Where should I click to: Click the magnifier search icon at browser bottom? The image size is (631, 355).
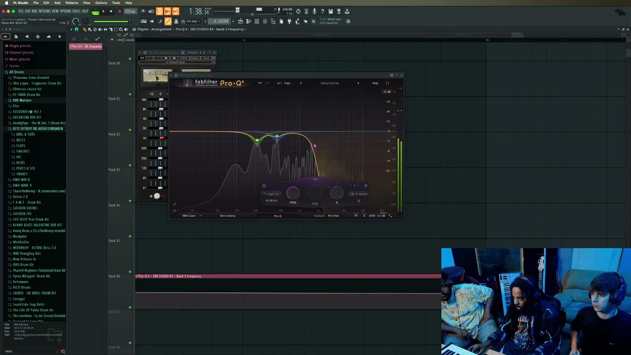[63, 352]
